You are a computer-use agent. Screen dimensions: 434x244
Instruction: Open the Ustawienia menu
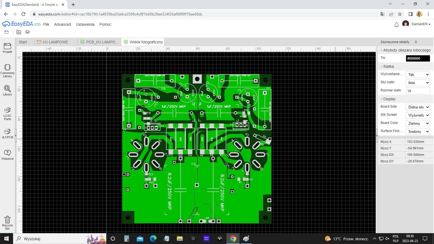85,24
